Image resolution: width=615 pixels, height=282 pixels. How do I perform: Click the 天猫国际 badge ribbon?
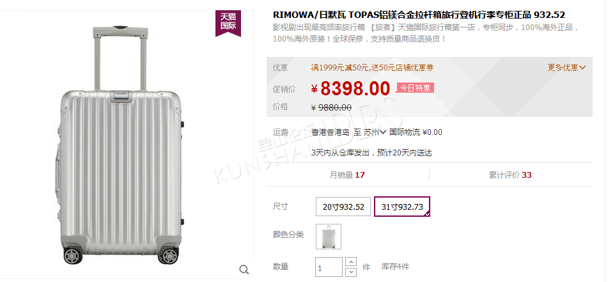(x=228, y=23)
